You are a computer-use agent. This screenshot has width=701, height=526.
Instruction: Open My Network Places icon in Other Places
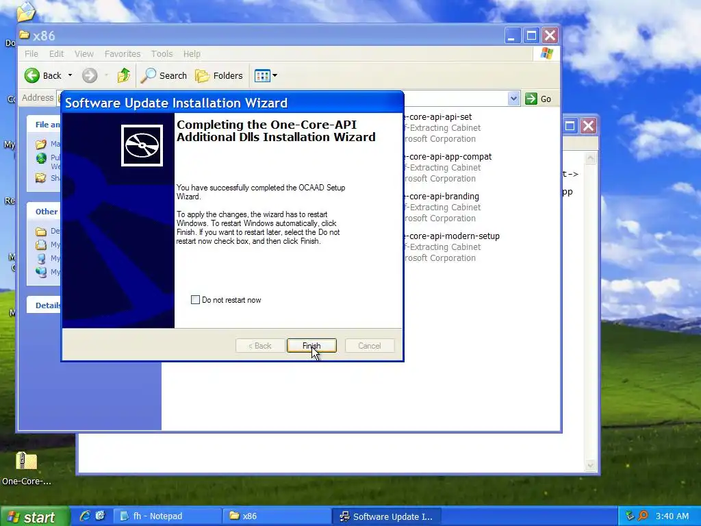click(x=41, y=271)
